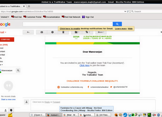Open the notes pencil launcher in taskbar
The height and width of the screenshot is (117, 162).
10,115
